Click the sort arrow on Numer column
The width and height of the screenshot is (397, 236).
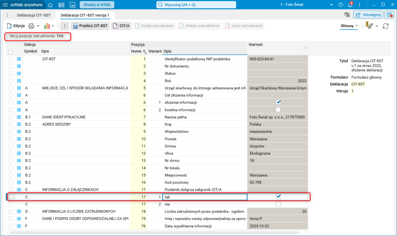point(144,52)
